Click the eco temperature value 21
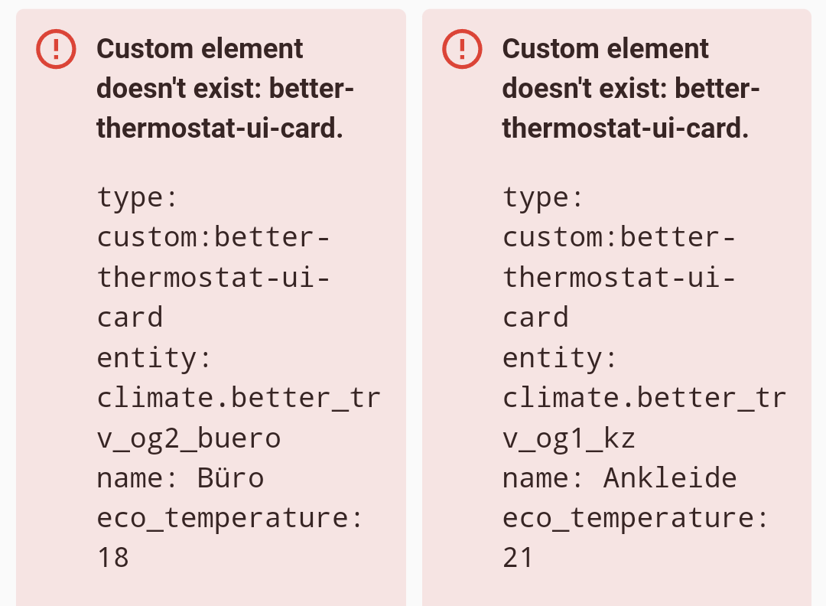This screenshot has width=826, height=606. tap(519, 558)
